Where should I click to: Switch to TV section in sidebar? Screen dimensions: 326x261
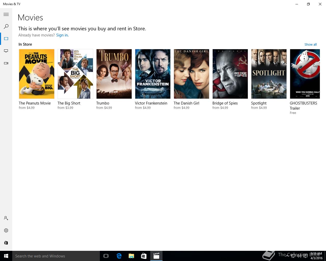6,51
